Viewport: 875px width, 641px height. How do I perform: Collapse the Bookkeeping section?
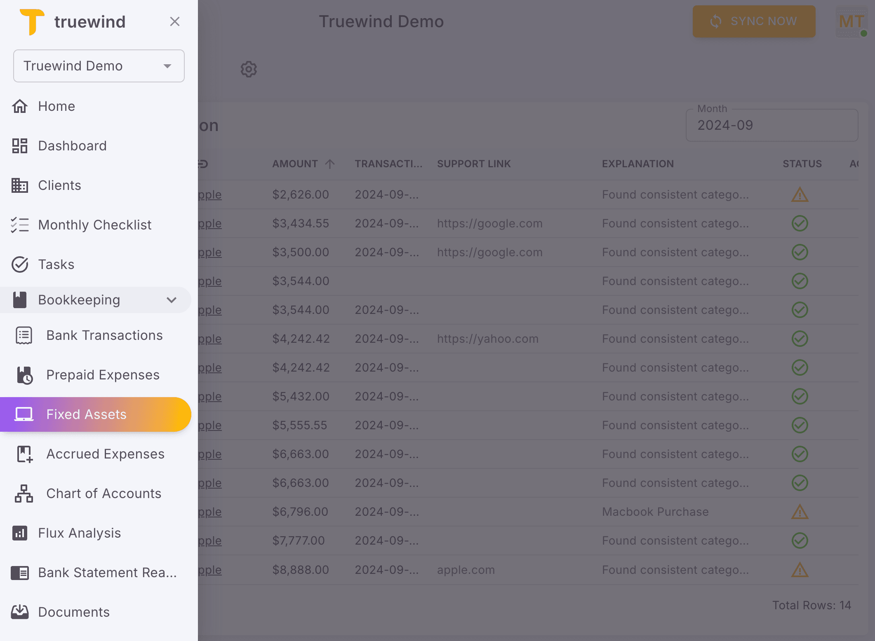pyautogui.click(x=172, y=300)
